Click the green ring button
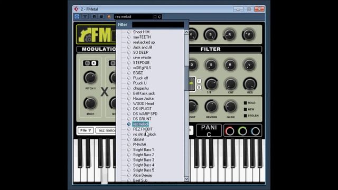This screenshot has width=338, height=190. click(x=242, y=131)
